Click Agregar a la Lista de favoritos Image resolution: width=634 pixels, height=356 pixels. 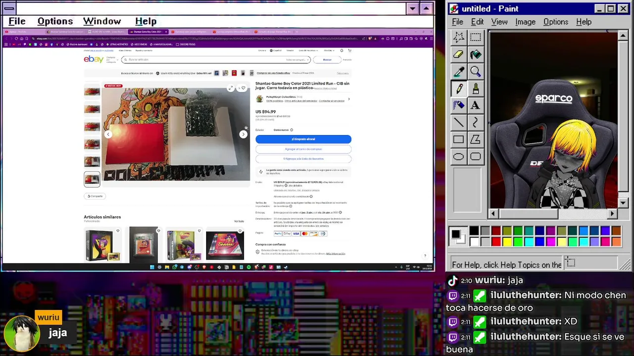click(x=303, y=159)
